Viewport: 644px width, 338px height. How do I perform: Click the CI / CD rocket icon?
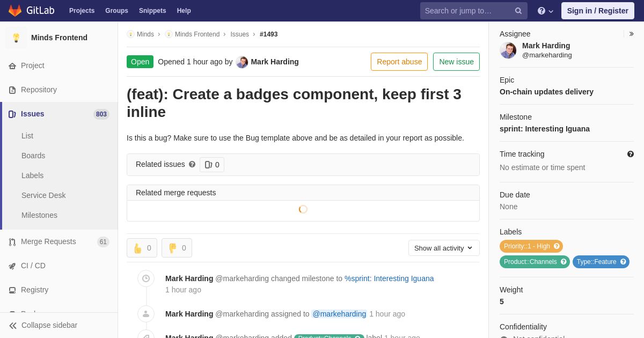click(x=12, y=266)
